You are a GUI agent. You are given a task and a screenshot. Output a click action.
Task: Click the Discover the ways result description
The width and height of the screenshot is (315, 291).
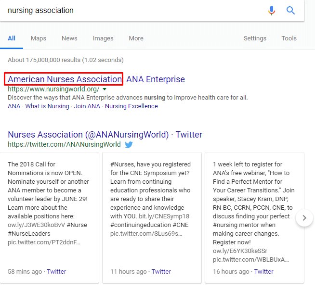tap(128, 98)
